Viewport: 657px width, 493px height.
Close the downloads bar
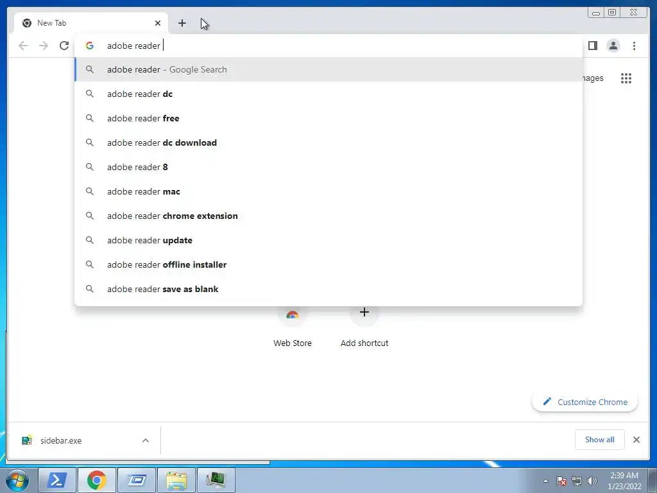pyautogui.click(x=636, y=440)
